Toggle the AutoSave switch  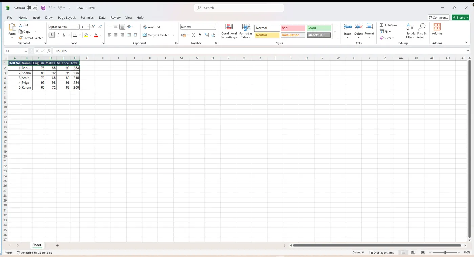tap(33, 8)
